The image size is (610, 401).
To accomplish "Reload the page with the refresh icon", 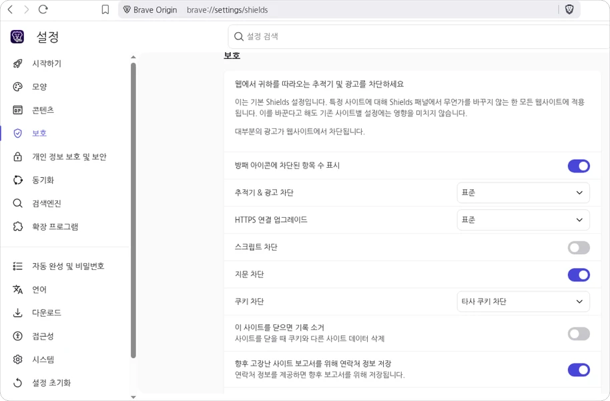I will [43, 9].
